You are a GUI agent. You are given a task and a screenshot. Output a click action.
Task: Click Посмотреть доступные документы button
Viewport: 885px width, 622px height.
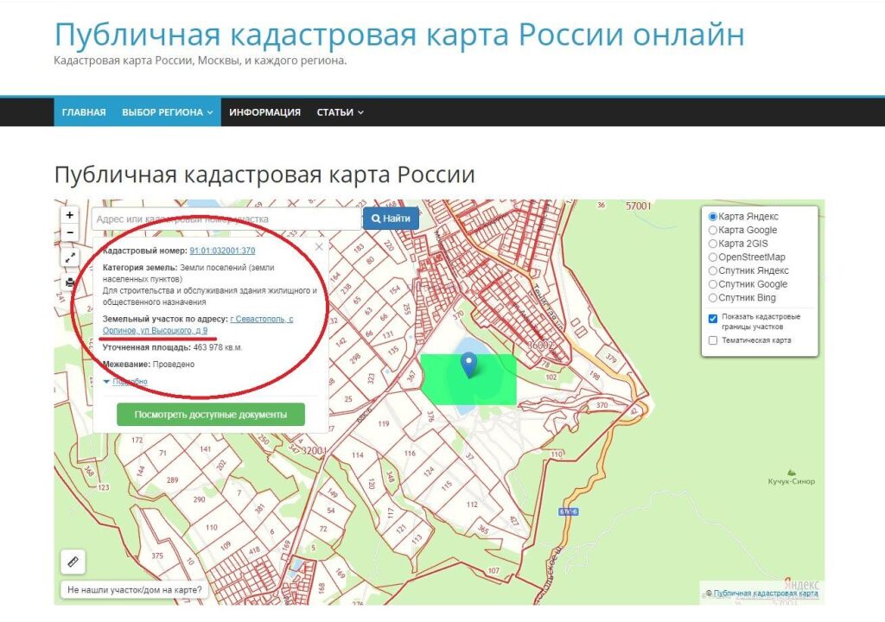click(210, 415)
